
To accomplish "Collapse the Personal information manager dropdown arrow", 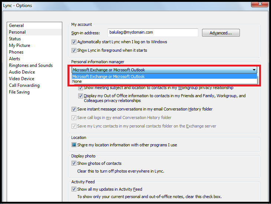I will [x=254, y=70].
